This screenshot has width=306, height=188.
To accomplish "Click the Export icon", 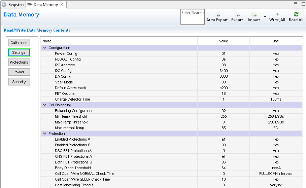I will pos(237,15).
